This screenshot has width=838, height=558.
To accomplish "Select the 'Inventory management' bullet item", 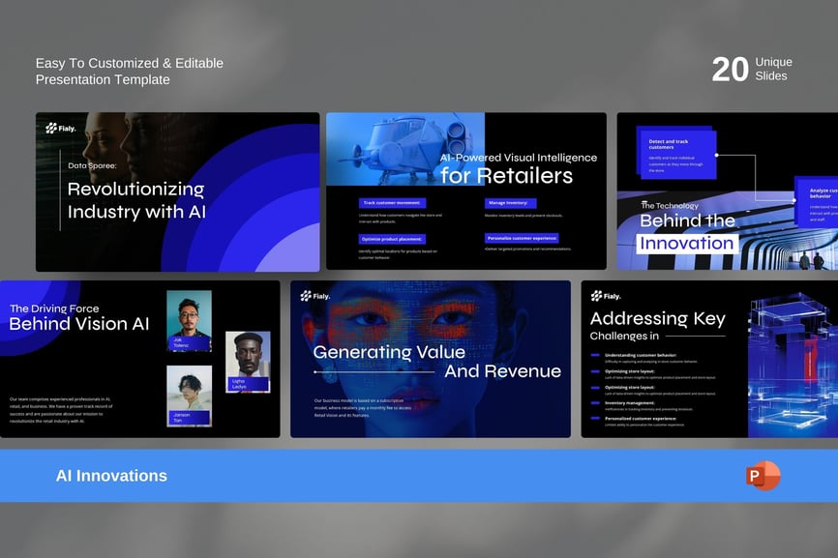I will pos(629,402).
